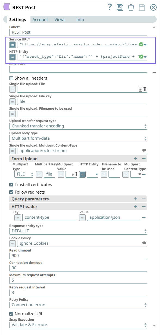
Task: Click the copy snap icon in header
Action: (x=120, y=7)
